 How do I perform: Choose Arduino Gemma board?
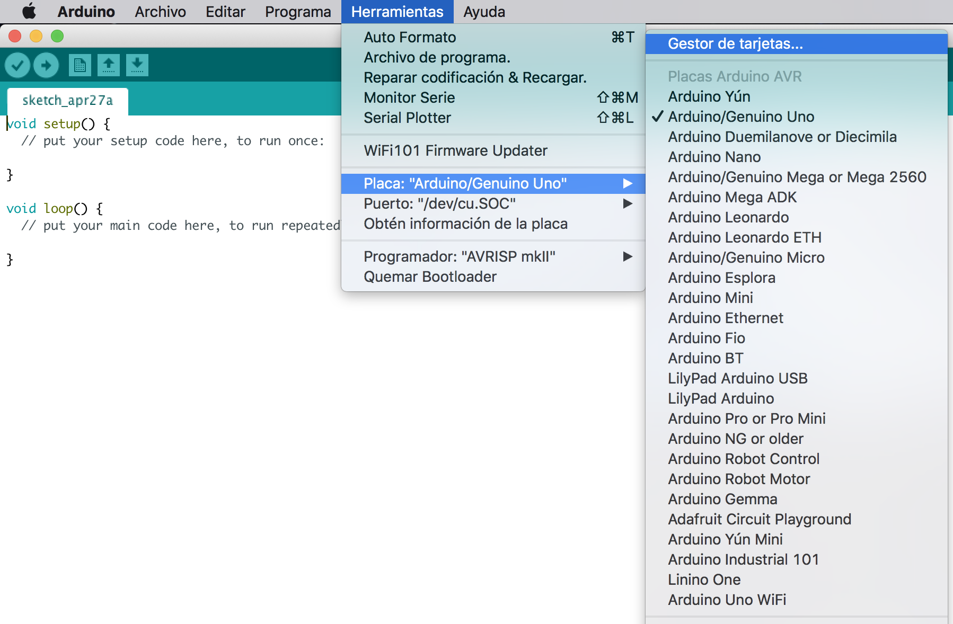pyautogui.click(x=797, y=499)
